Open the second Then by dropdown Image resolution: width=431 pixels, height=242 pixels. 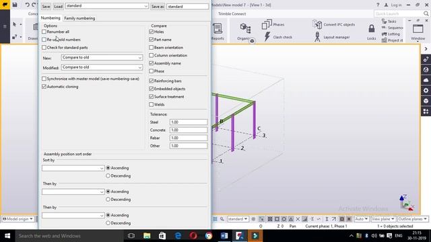(x=73, y=215)
